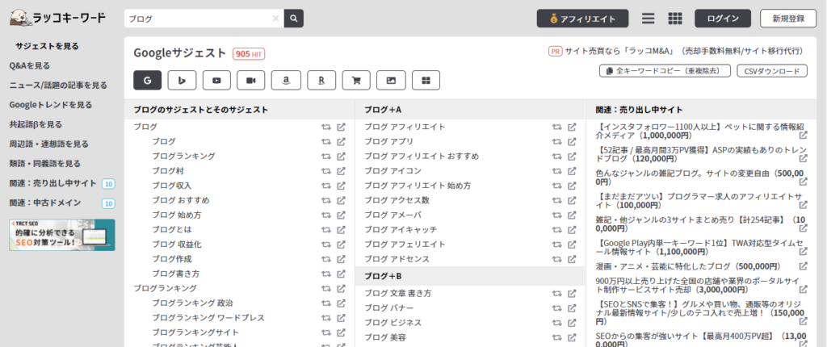The height and width of the screenshot is (347, 827).
Task: Open the ラッコM&A PR link
Action: pos(683,51)
